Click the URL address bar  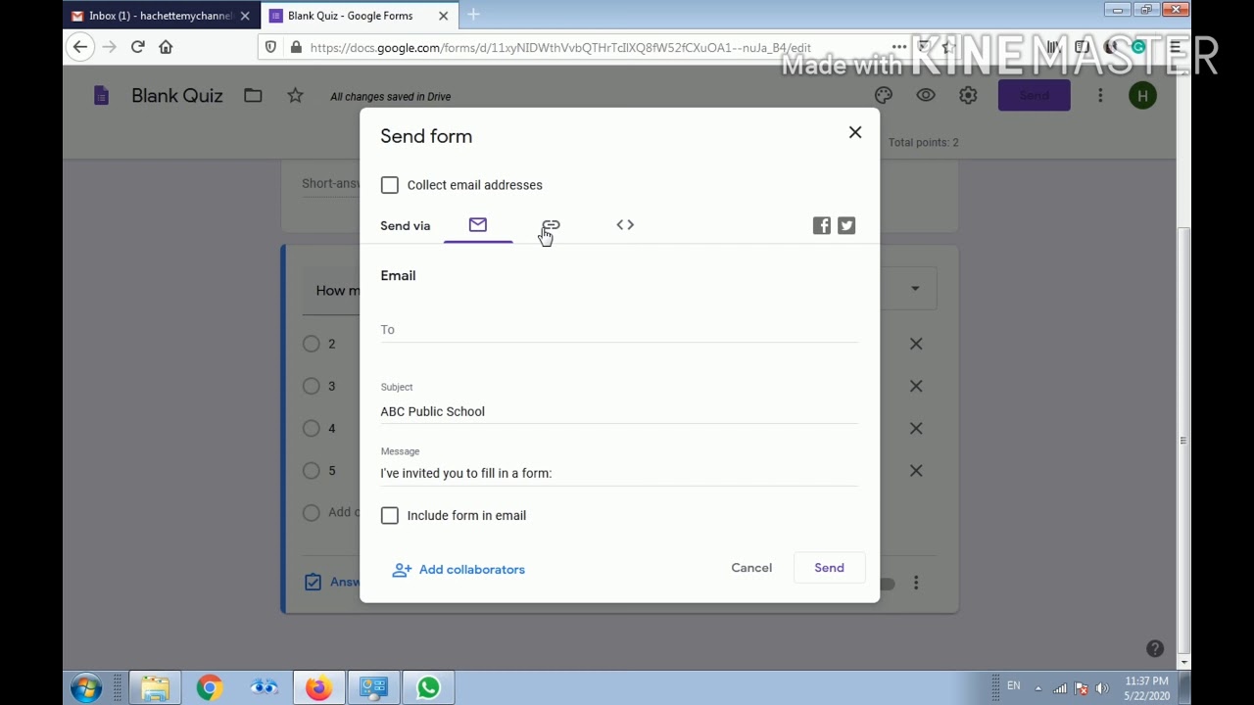pos(560,47)
